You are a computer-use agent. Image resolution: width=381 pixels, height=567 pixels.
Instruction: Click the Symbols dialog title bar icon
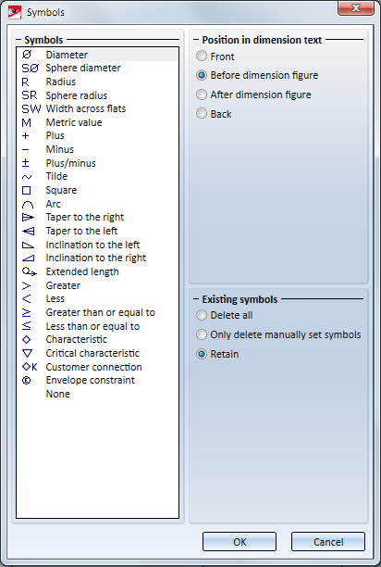click(x=15, y=12)
